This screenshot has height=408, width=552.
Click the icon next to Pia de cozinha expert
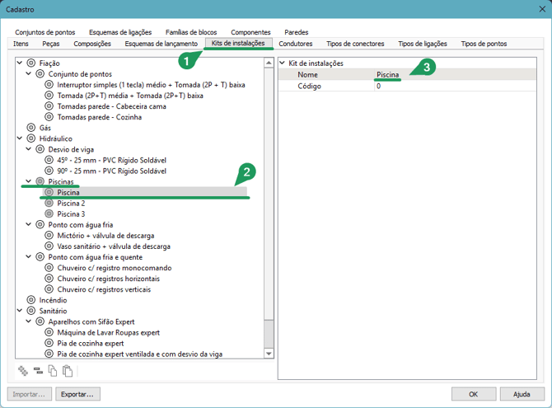click(x=49, y=343)
